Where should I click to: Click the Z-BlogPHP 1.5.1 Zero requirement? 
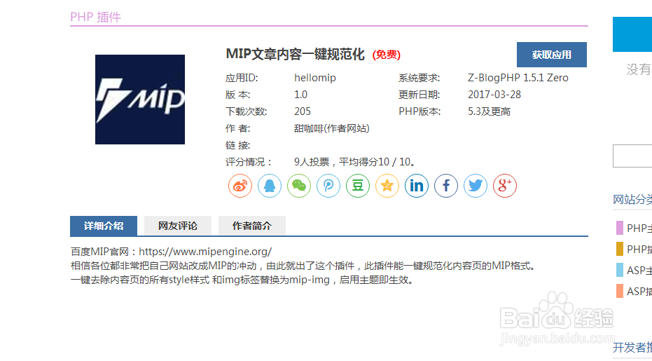click(518, 78)
